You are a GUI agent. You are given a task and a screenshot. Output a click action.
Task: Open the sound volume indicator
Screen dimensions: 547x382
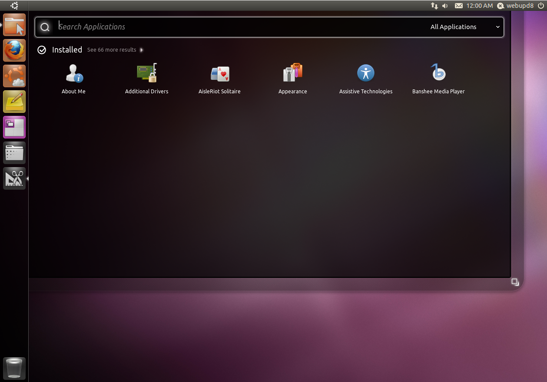[x=445, y=6]
